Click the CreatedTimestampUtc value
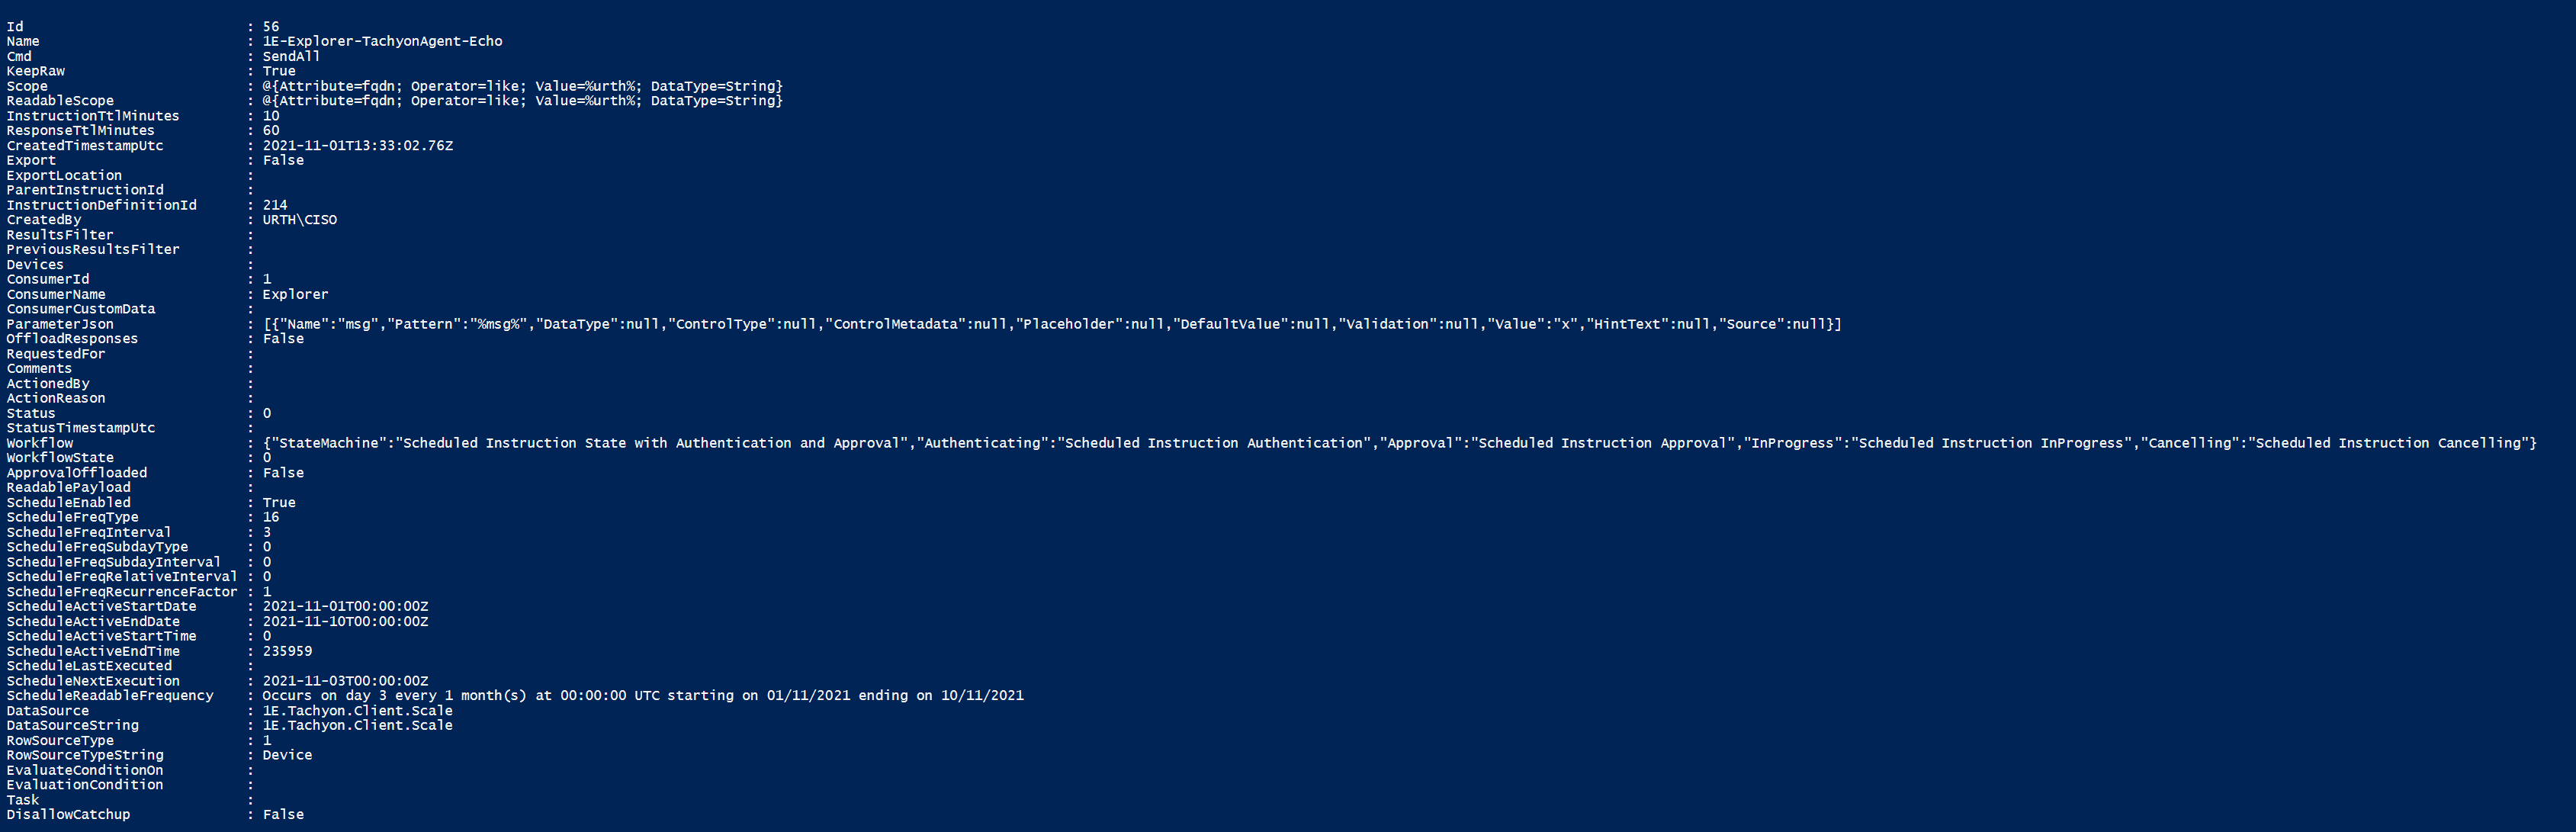 pos(357,145)
